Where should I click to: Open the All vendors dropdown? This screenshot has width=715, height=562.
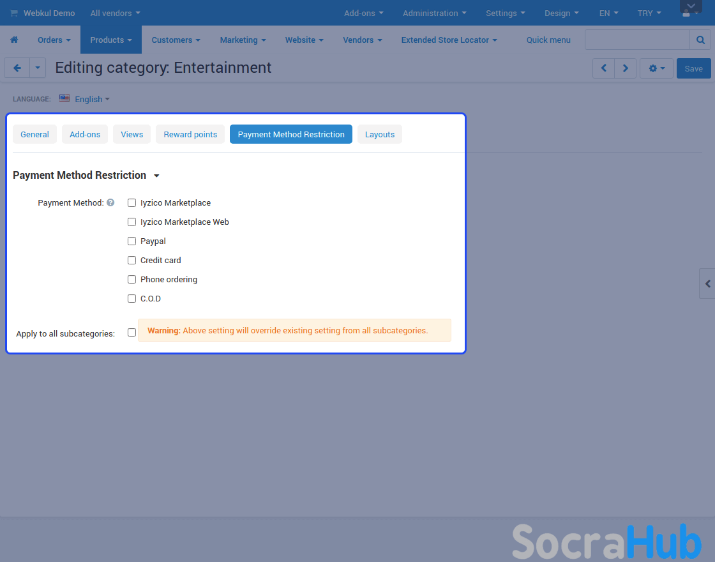(115, 13)
